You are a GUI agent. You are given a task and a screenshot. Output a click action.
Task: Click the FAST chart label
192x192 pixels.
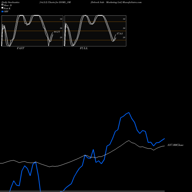(x=20, y=48)
